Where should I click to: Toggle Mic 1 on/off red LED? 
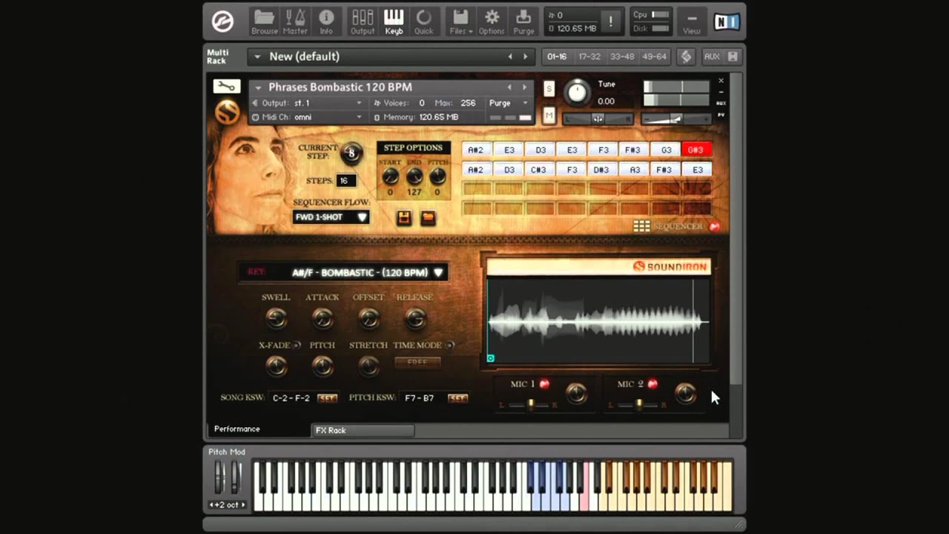click(544, 383)
